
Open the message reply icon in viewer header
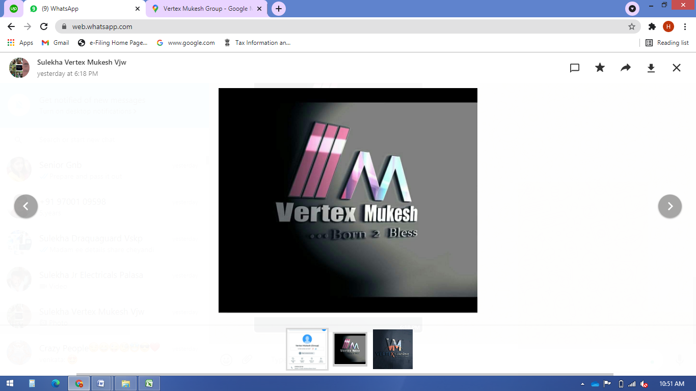(x=575, y=68)
